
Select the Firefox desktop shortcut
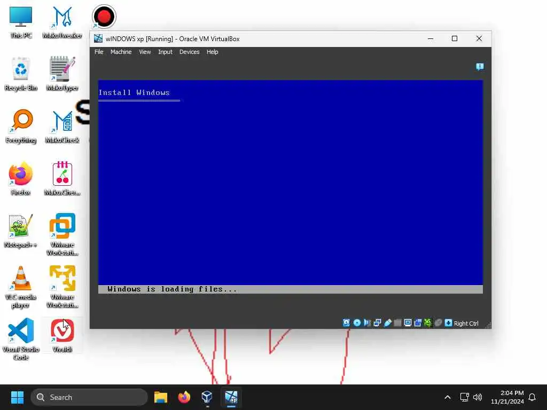click(x=21, y=178)
